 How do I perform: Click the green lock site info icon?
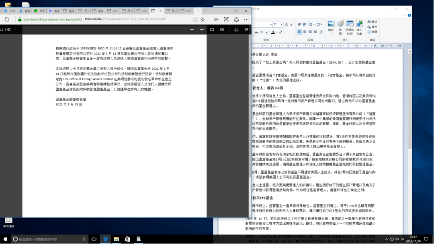[20, 19]
